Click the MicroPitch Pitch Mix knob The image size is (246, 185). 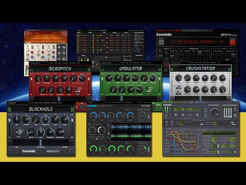[x=47, y=78]
